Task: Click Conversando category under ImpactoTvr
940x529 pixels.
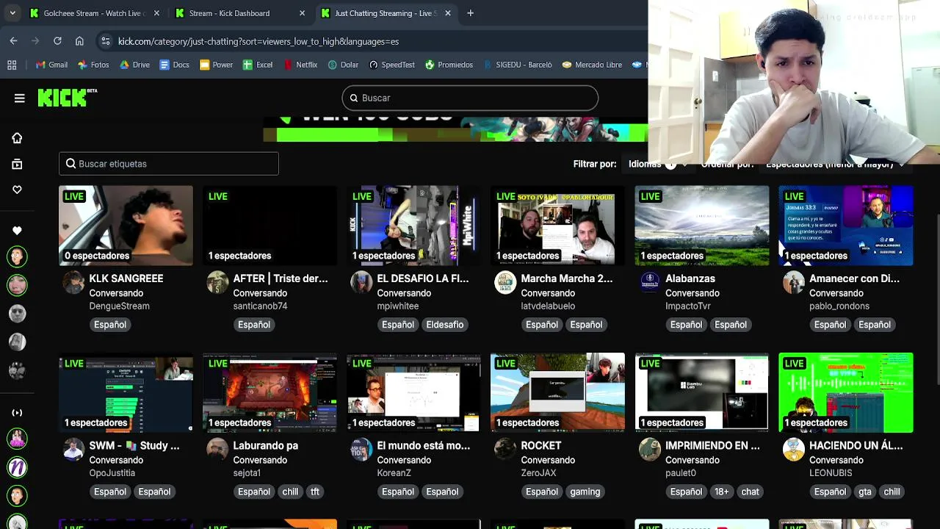Action: [x=693, y=293]
